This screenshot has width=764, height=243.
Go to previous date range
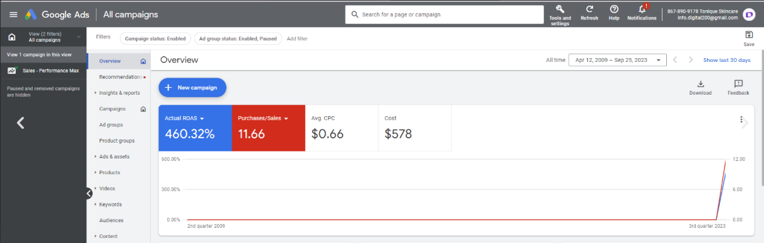point(675,60)
